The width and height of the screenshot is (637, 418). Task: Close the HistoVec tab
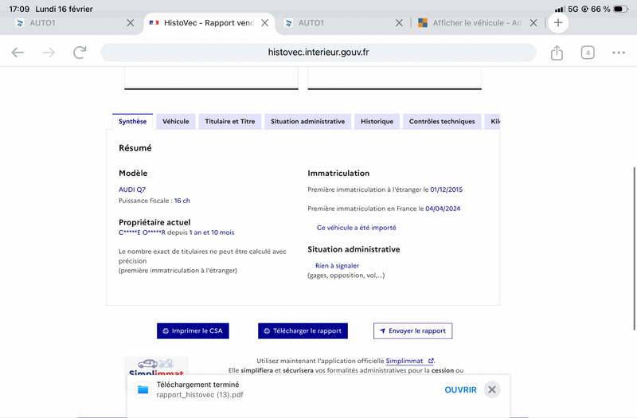[x=264, y=23]
